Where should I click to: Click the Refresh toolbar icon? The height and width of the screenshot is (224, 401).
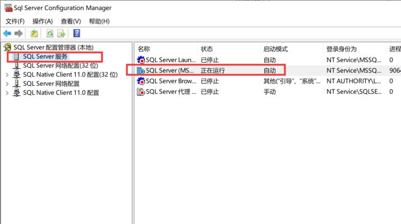tap(49, 34)
